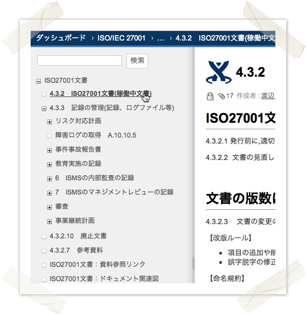Expand the 事件事故報告書 tree node
This screenshot has width=306, height=314.
point(49,150)
